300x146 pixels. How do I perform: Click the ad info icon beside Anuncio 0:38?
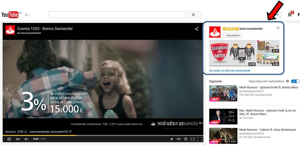pyautogui.click(x=26, y=132)
